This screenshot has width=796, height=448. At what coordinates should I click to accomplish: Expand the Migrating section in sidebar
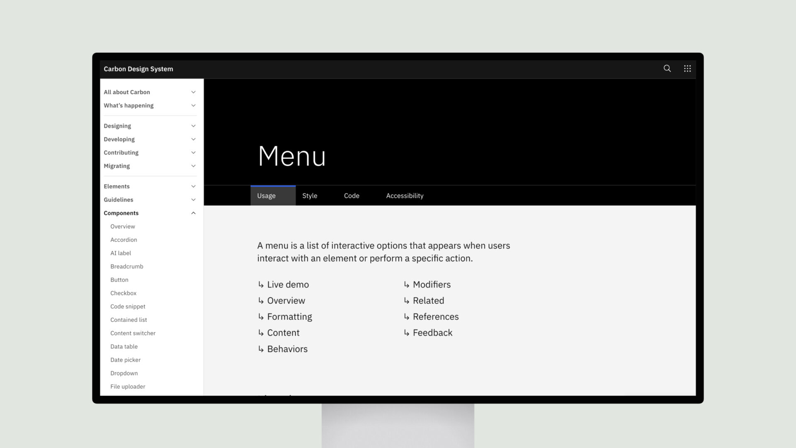click(194, 166)
